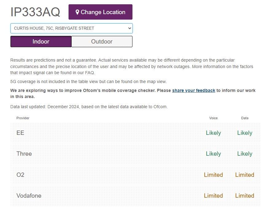Click O2's Limited voice coverage status
Image resolution: width=272 pixels, height=209 pixels.
213,175
